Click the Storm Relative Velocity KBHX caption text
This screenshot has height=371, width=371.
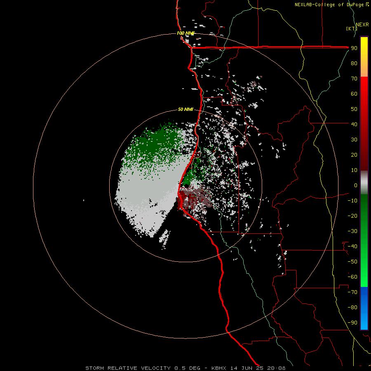tap(185, 368)
